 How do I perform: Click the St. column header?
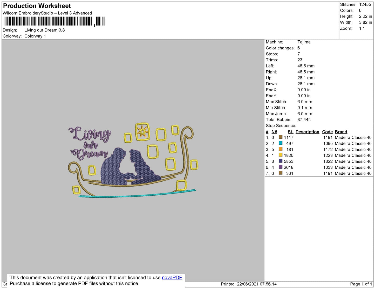(290, 132)
